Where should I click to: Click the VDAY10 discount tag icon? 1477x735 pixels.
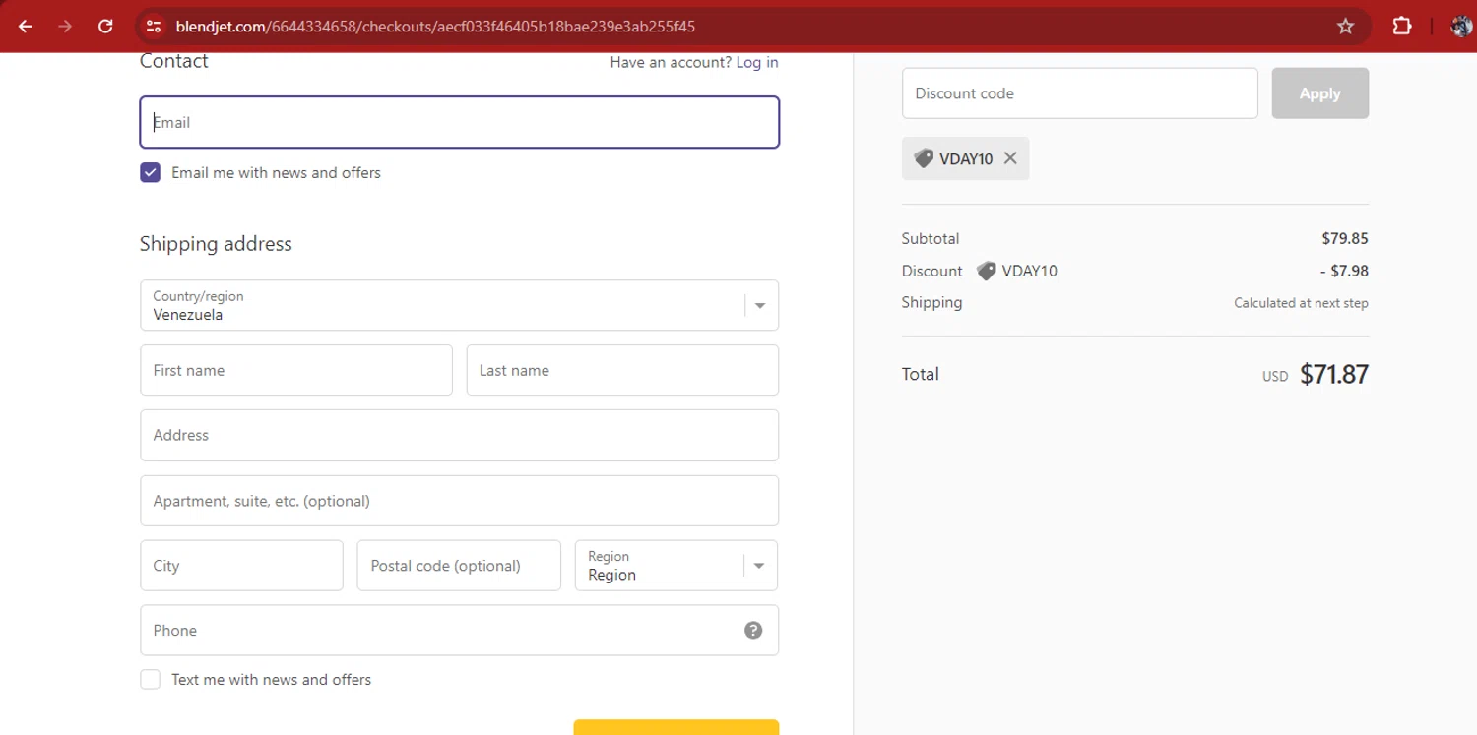(924, 158)
